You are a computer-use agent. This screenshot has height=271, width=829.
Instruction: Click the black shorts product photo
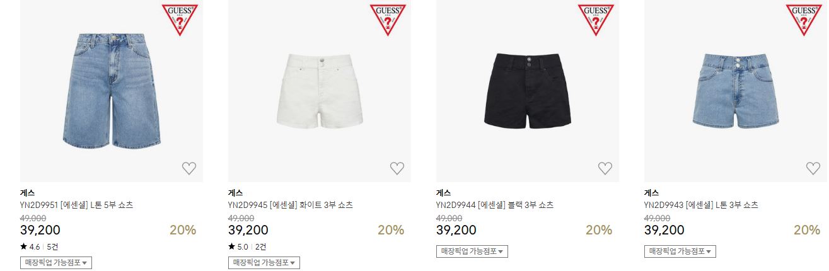[x=528, y=91]
